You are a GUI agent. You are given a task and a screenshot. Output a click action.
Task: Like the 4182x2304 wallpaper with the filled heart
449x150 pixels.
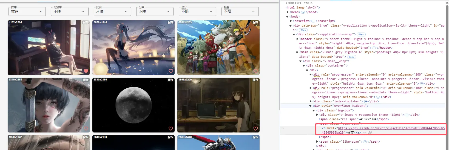pyautogui.click(x=86, y=71)
